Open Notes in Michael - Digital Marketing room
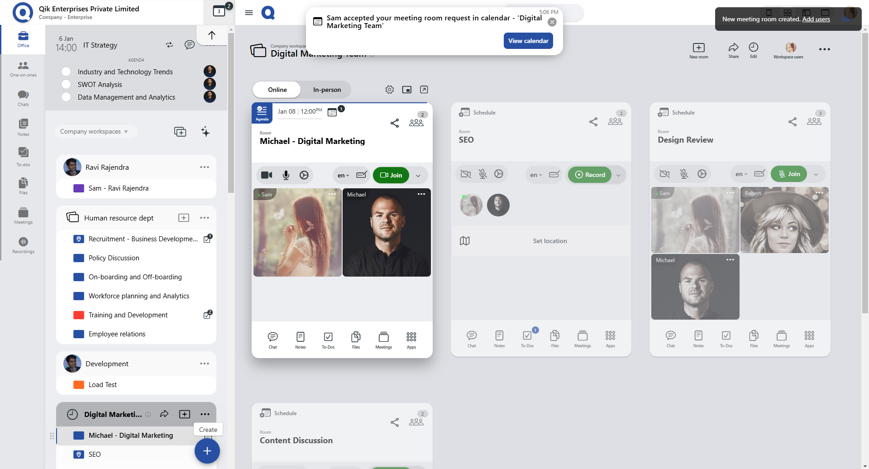Image resolution: width=869 pixels, height=469 pixels. (300, 340)
